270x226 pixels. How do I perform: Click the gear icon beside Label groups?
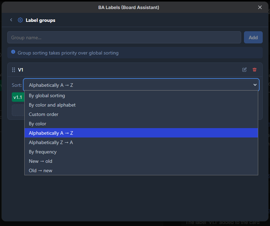pos(20,20)
